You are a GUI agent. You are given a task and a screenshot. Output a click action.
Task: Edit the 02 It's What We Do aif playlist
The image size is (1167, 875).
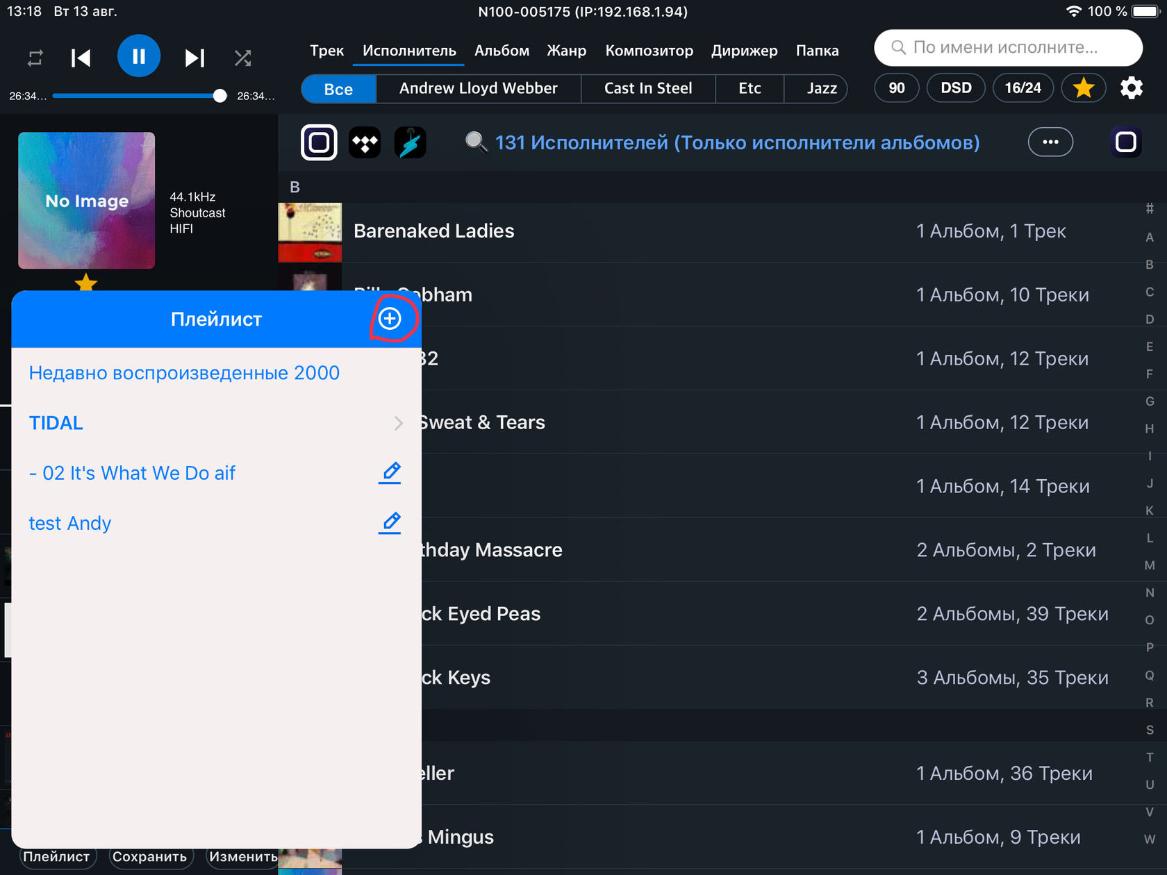point(390,473)
